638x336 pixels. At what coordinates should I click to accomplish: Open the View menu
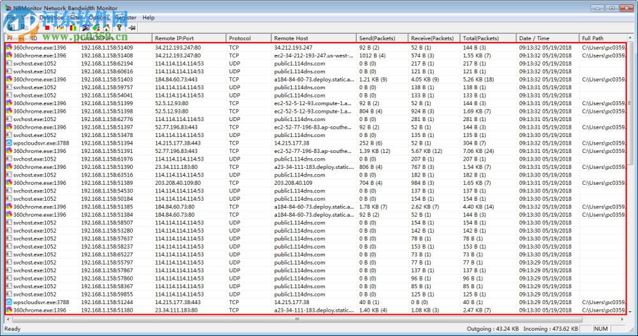(27, 17)
